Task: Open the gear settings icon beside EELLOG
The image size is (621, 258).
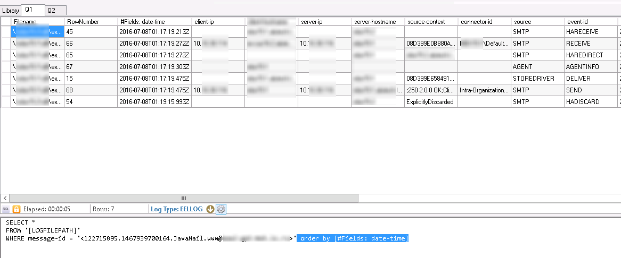Action: click(221, 209)
